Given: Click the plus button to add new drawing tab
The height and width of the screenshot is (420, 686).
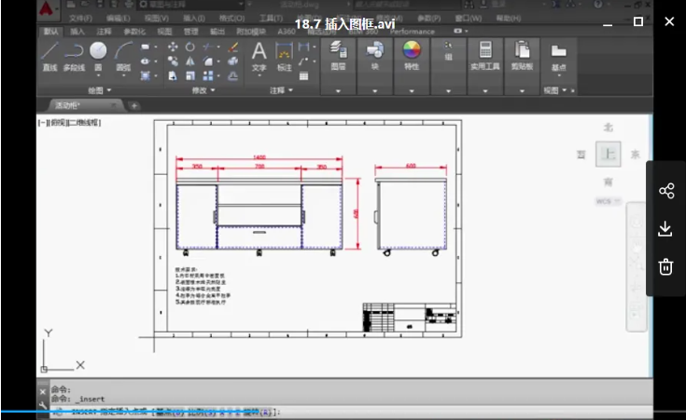Looking at the screenshot, I should tap(134, 105).
